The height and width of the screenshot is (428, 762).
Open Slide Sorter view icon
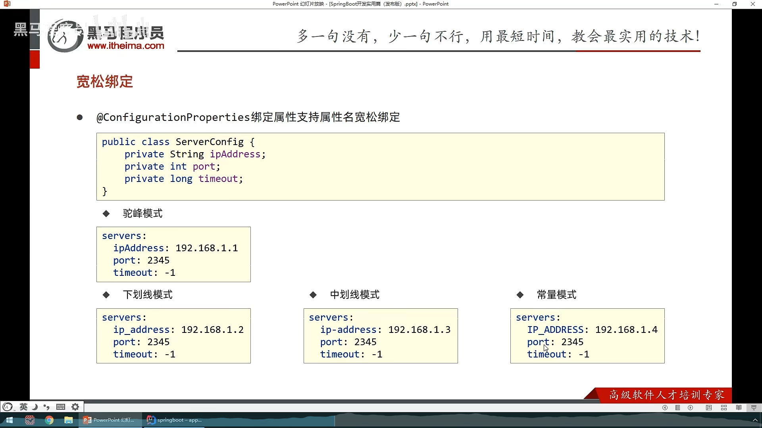click(724, 407)
